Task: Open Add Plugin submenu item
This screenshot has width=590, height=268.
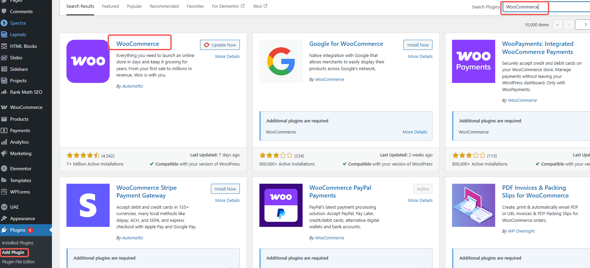Action: [13, 252]
